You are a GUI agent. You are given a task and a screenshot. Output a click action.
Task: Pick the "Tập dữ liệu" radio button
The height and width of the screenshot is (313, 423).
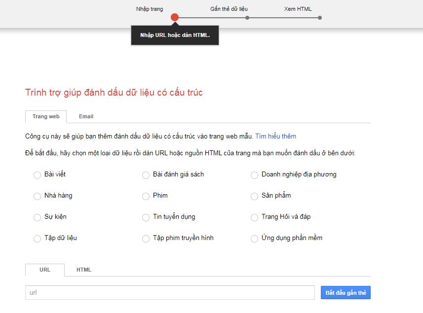[x=37, y=239]
